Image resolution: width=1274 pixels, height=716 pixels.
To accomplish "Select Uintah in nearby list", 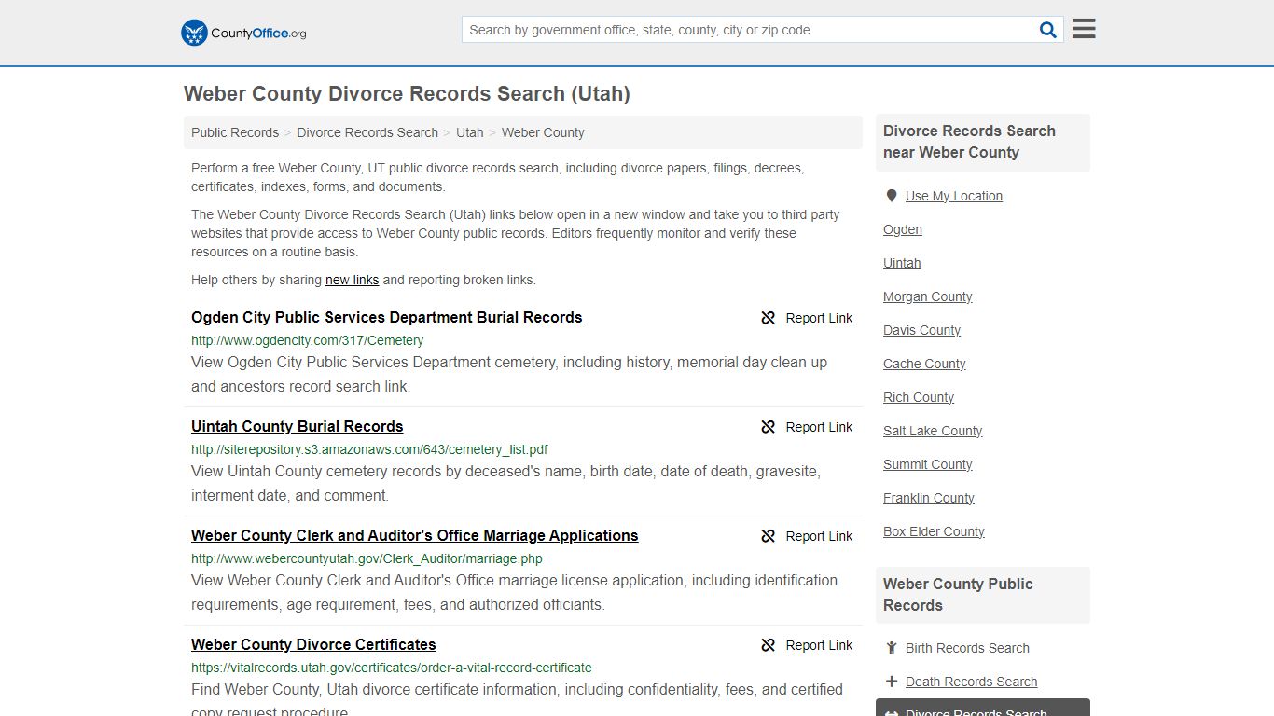I will pos(902,263).
